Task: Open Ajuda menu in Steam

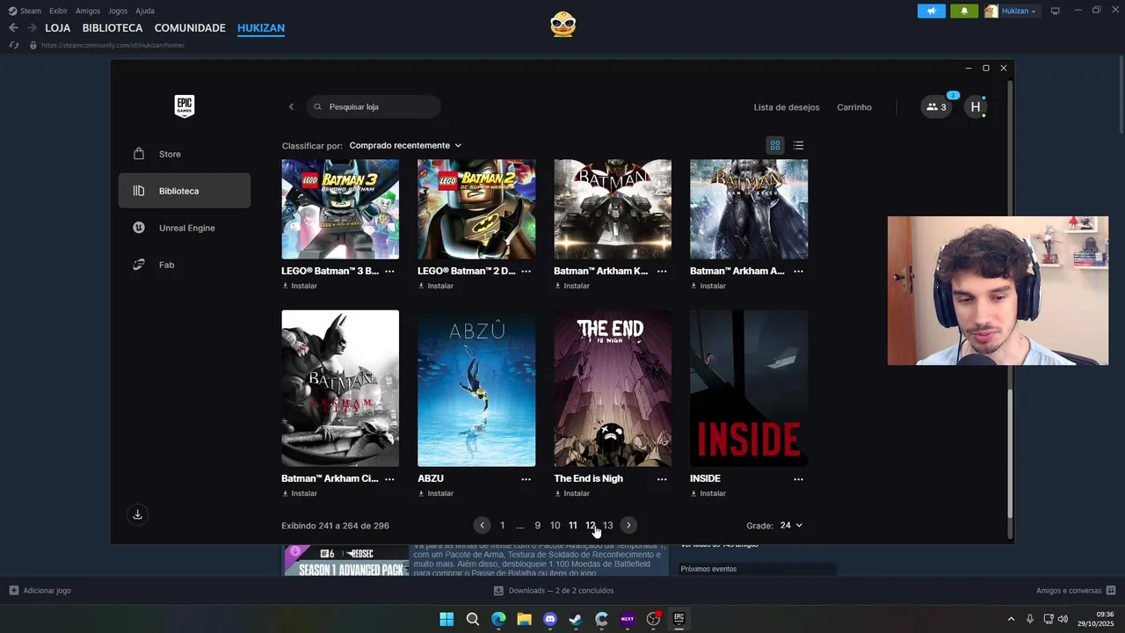Action: coord(145,11)
